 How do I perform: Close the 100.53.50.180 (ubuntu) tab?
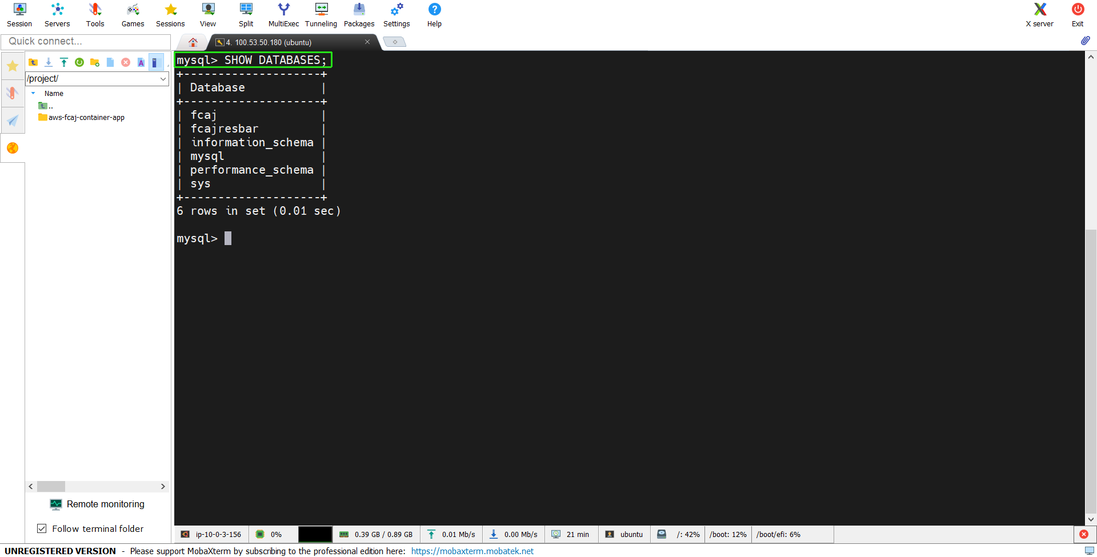click(367, 42)
